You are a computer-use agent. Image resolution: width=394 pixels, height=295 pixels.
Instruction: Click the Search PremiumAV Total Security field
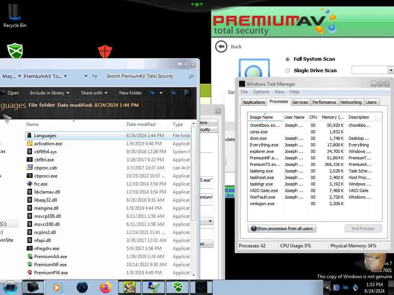140,76
